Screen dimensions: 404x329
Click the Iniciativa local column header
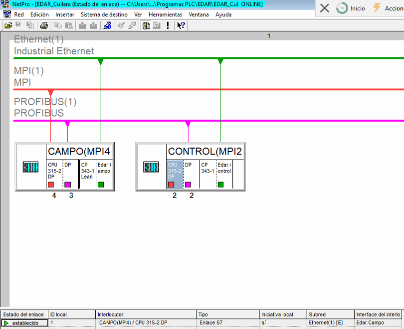283,315
